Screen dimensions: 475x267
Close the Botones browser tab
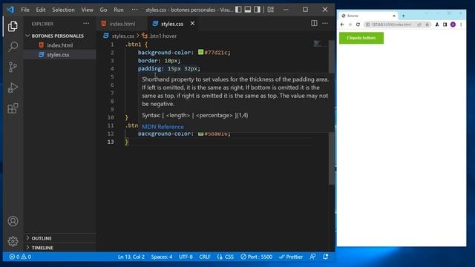click(394, 16)
